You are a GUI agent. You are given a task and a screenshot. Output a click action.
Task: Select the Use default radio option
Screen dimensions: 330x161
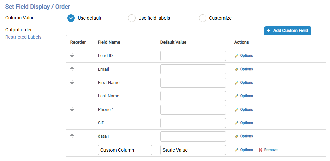[71, 18]
